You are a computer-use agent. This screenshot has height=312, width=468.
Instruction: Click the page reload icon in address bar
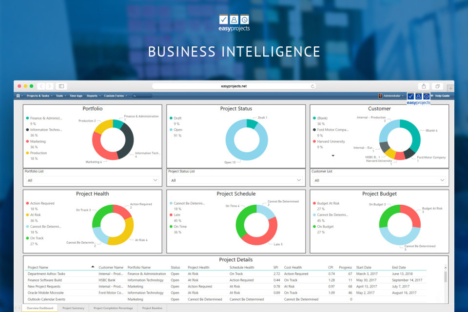coord(312,86)
